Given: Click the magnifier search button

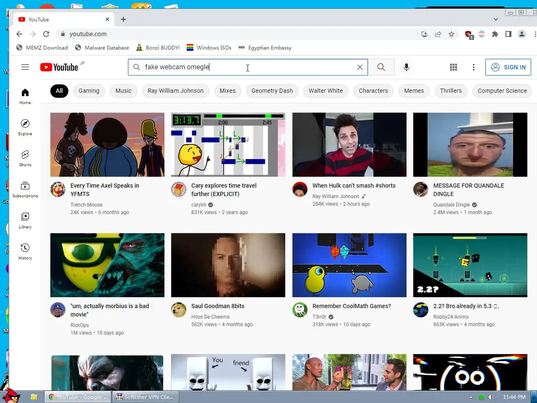Looking at the screenshot, I should [381, 67].
